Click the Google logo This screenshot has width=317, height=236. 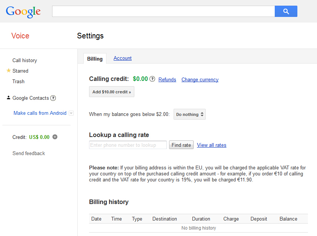click(23, 12)
